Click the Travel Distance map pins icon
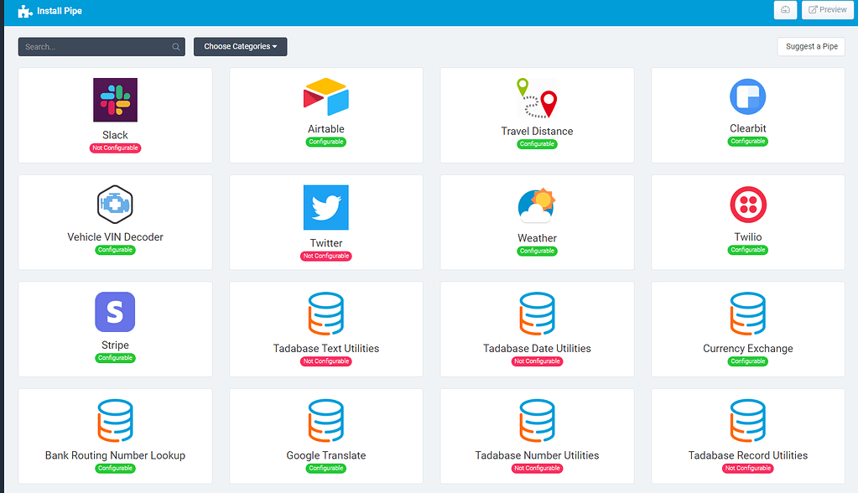The height and width of the screenshot is (493, 858). (x=537, y=99)
